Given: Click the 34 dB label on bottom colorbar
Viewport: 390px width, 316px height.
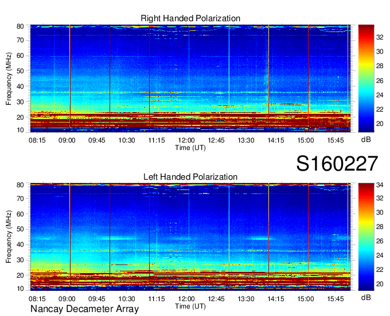Looking at the screenshot, I should (380, 185).
